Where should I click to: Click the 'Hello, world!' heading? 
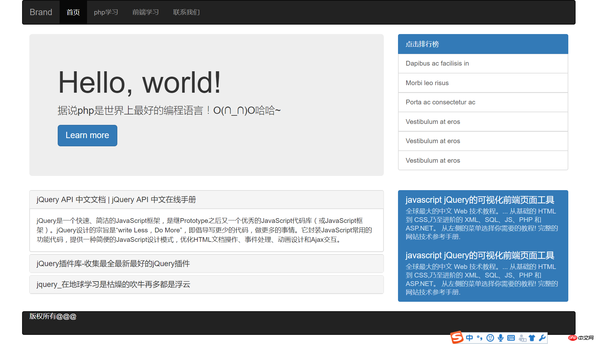tap(139, 82)
